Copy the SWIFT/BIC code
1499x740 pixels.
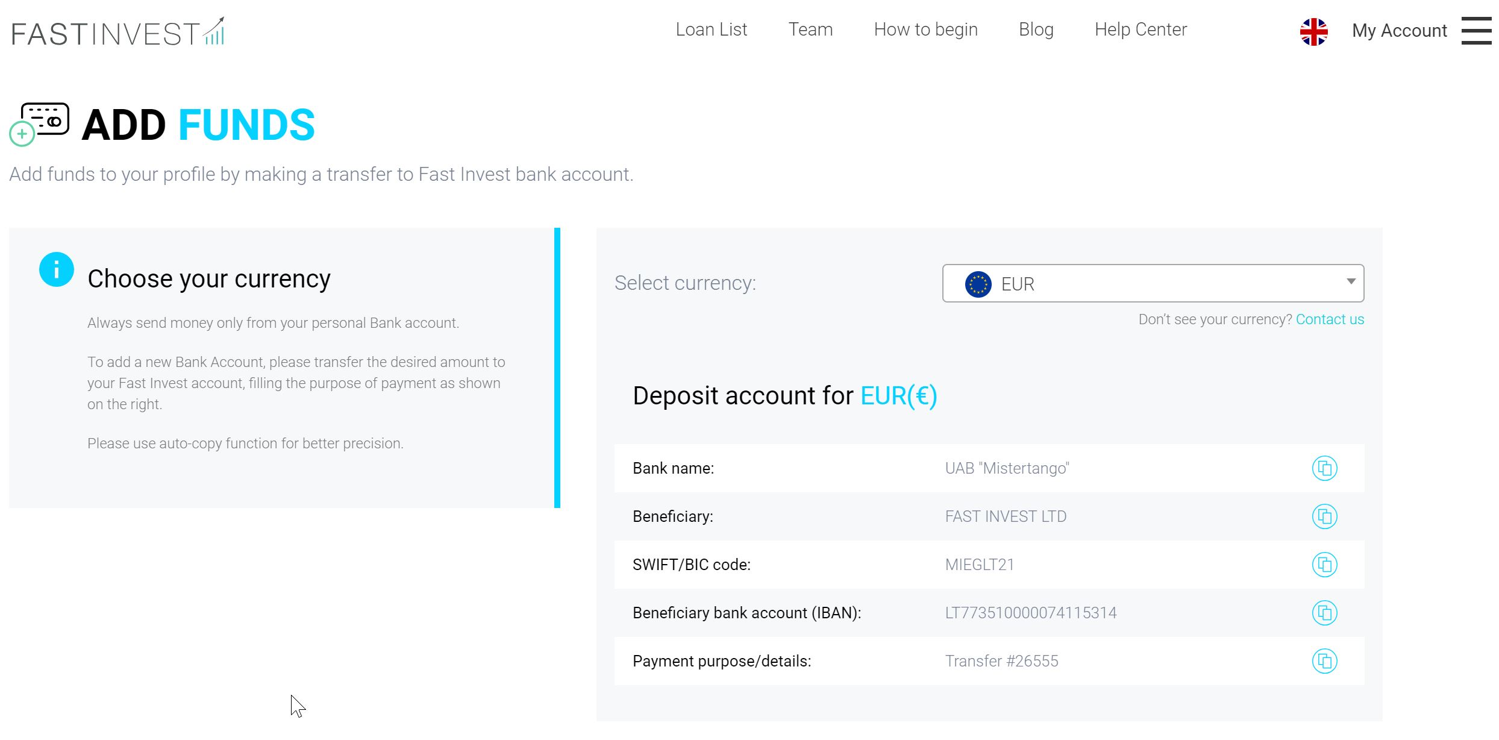pos(1324,565)
